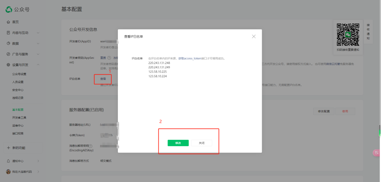Close the 查看IP白名单 dialog with X
This screenshot has width=381, height=182.
(x=254, y=36)
